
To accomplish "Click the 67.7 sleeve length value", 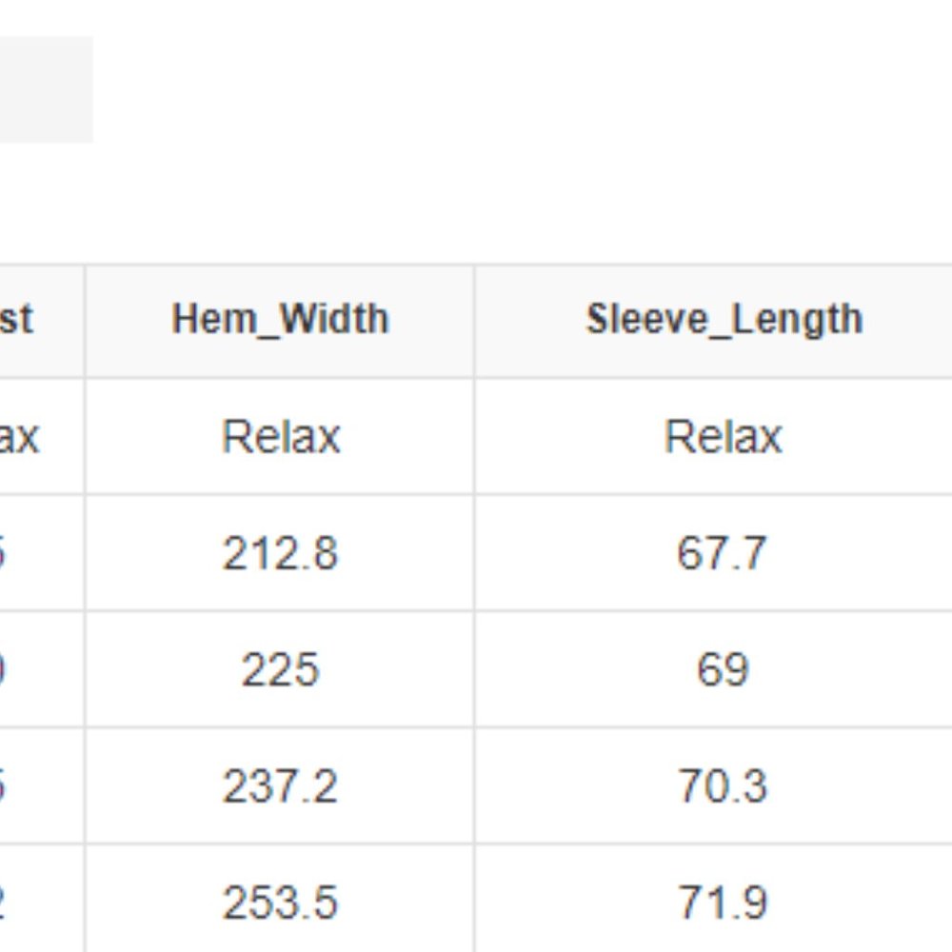I will pyautogui.click(x=722, y=553).
